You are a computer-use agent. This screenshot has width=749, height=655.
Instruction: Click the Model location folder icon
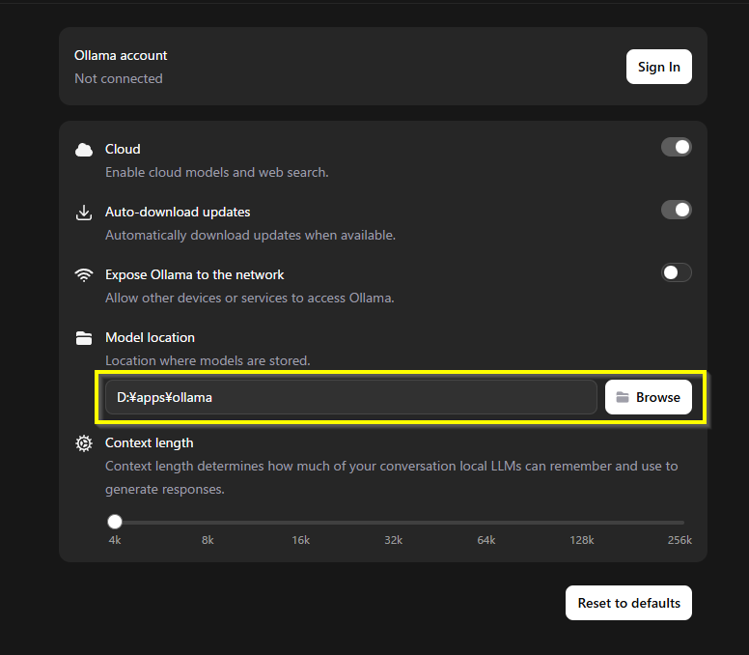[84, 338]
